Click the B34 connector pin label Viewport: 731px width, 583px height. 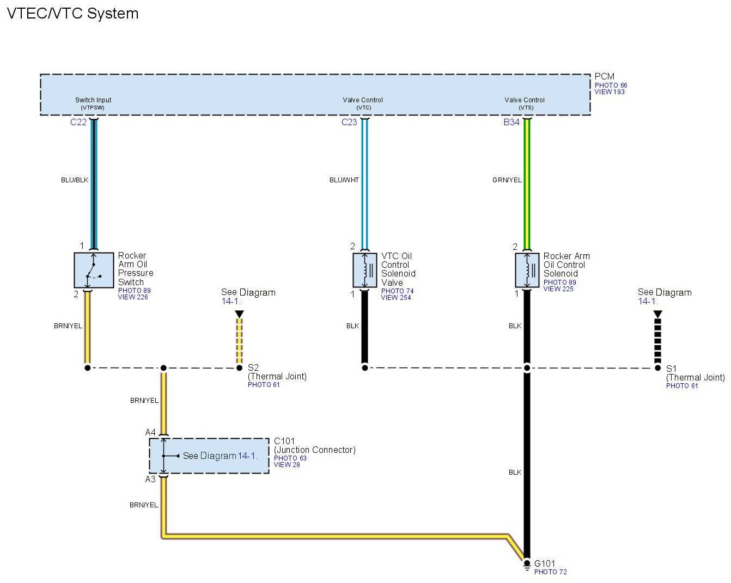tap(511, 122)
